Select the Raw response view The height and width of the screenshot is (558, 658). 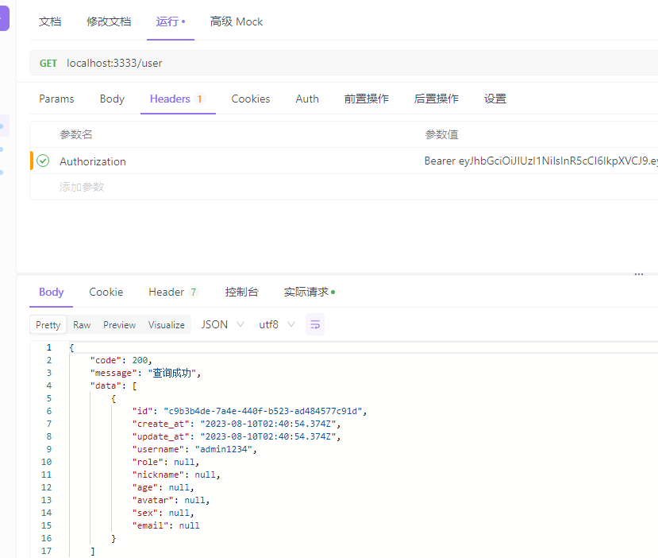pos(81,324)
